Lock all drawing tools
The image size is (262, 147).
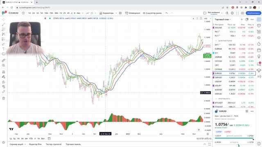3,82
